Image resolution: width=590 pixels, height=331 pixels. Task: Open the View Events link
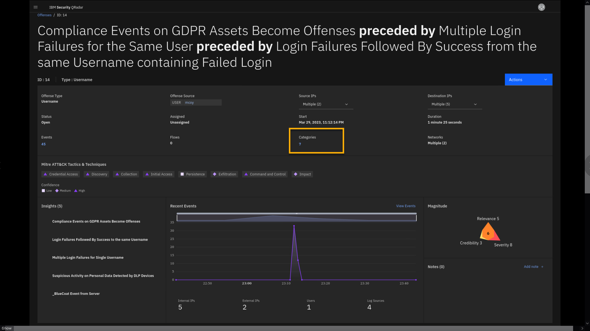406,206
